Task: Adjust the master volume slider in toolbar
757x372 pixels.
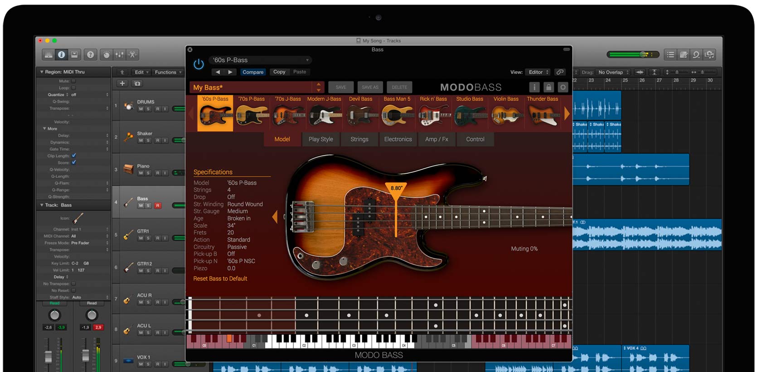Action: click(633, 54)
